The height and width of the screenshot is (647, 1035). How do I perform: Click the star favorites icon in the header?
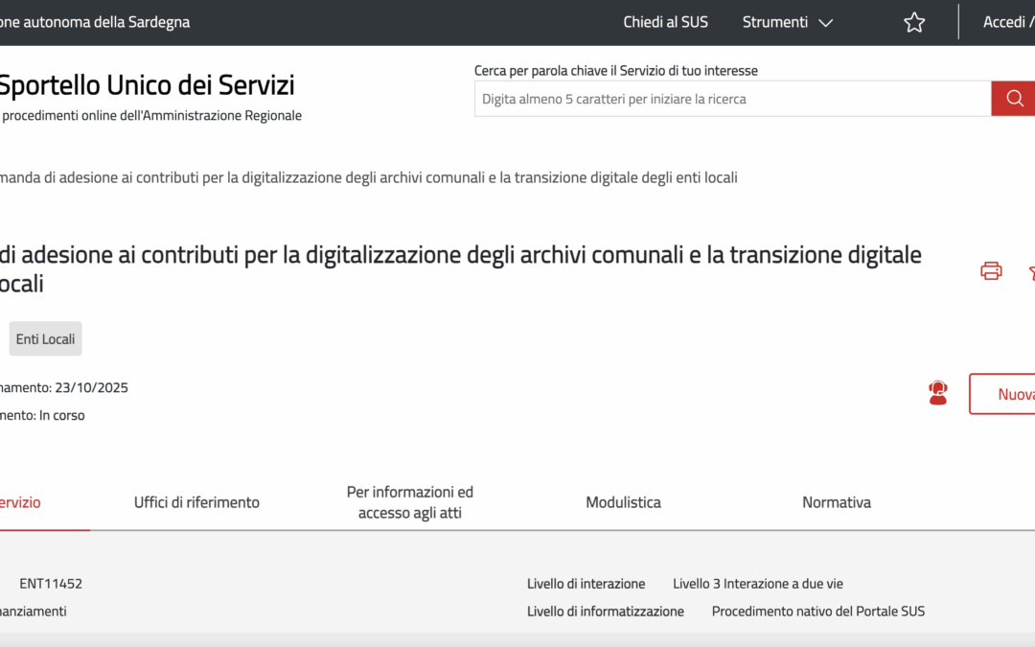(x=913, y=21)
